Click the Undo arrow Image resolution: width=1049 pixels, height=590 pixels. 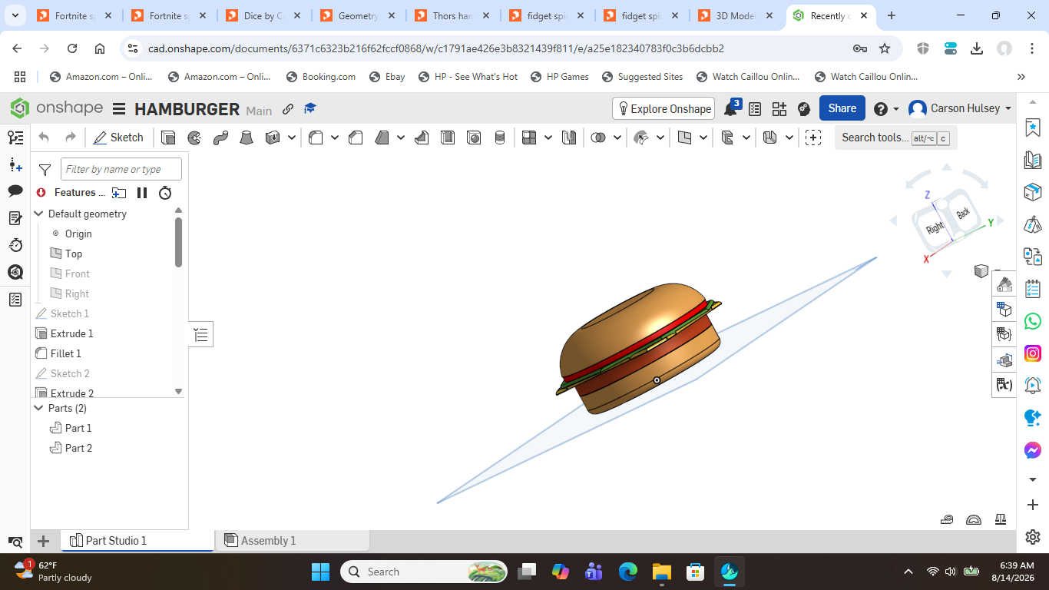click(x=44, y=138)
